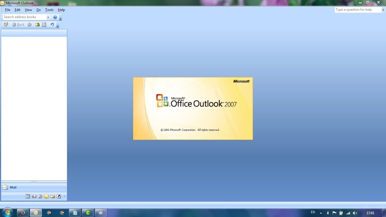This screenshot has width=386, height=217.
Task: Open the Go menu
Action: (x=39, y=10)
